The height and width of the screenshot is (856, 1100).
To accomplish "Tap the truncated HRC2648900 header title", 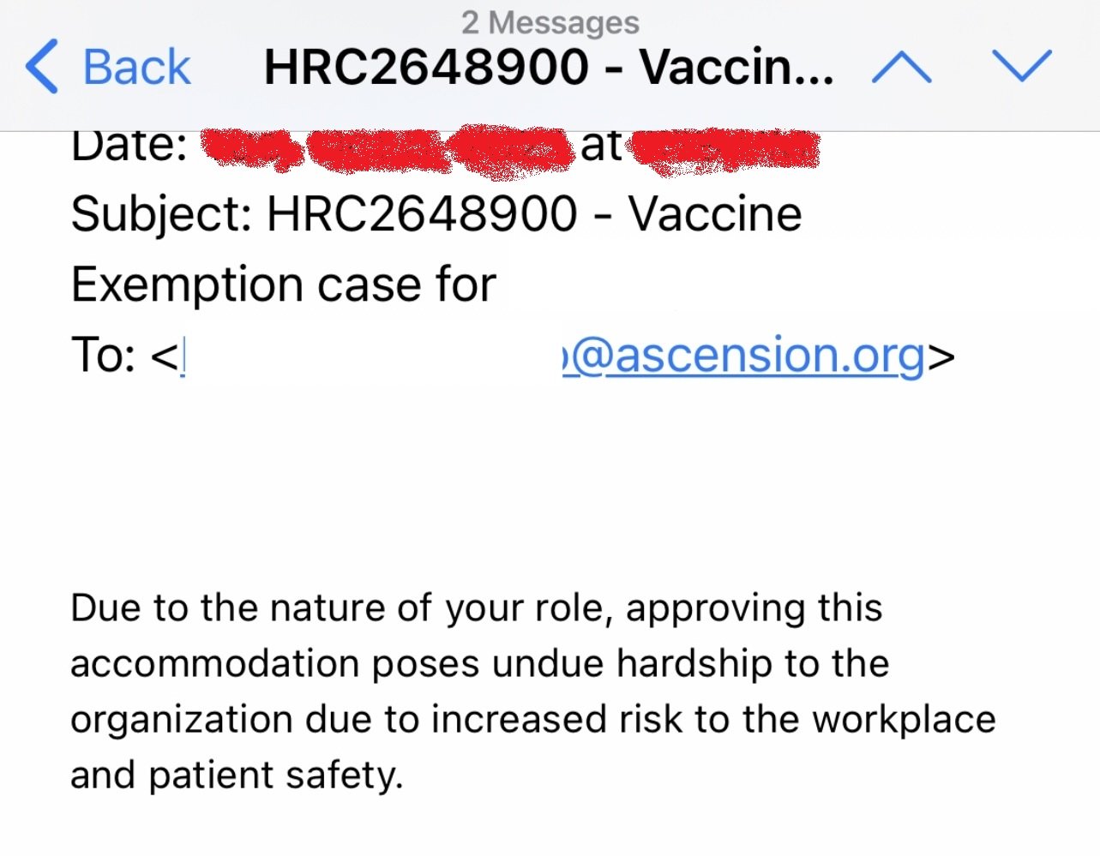I will (549, 67).
